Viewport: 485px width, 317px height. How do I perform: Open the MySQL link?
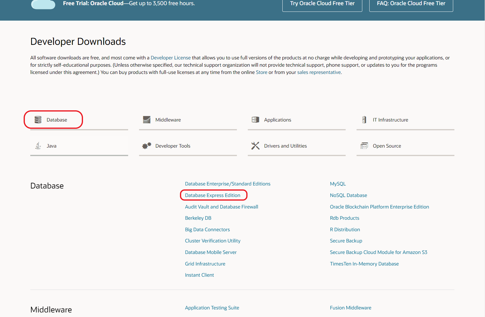click(338, 184)
